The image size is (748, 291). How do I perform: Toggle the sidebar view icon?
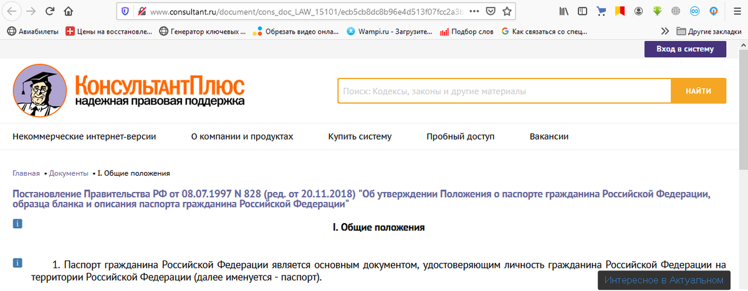pyautogui.click(x=583, y=11)
